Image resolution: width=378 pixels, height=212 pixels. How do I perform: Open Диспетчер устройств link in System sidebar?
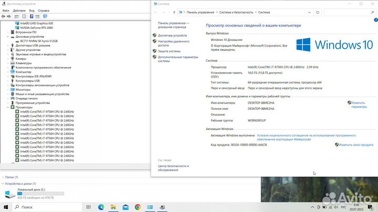point(172,36)
